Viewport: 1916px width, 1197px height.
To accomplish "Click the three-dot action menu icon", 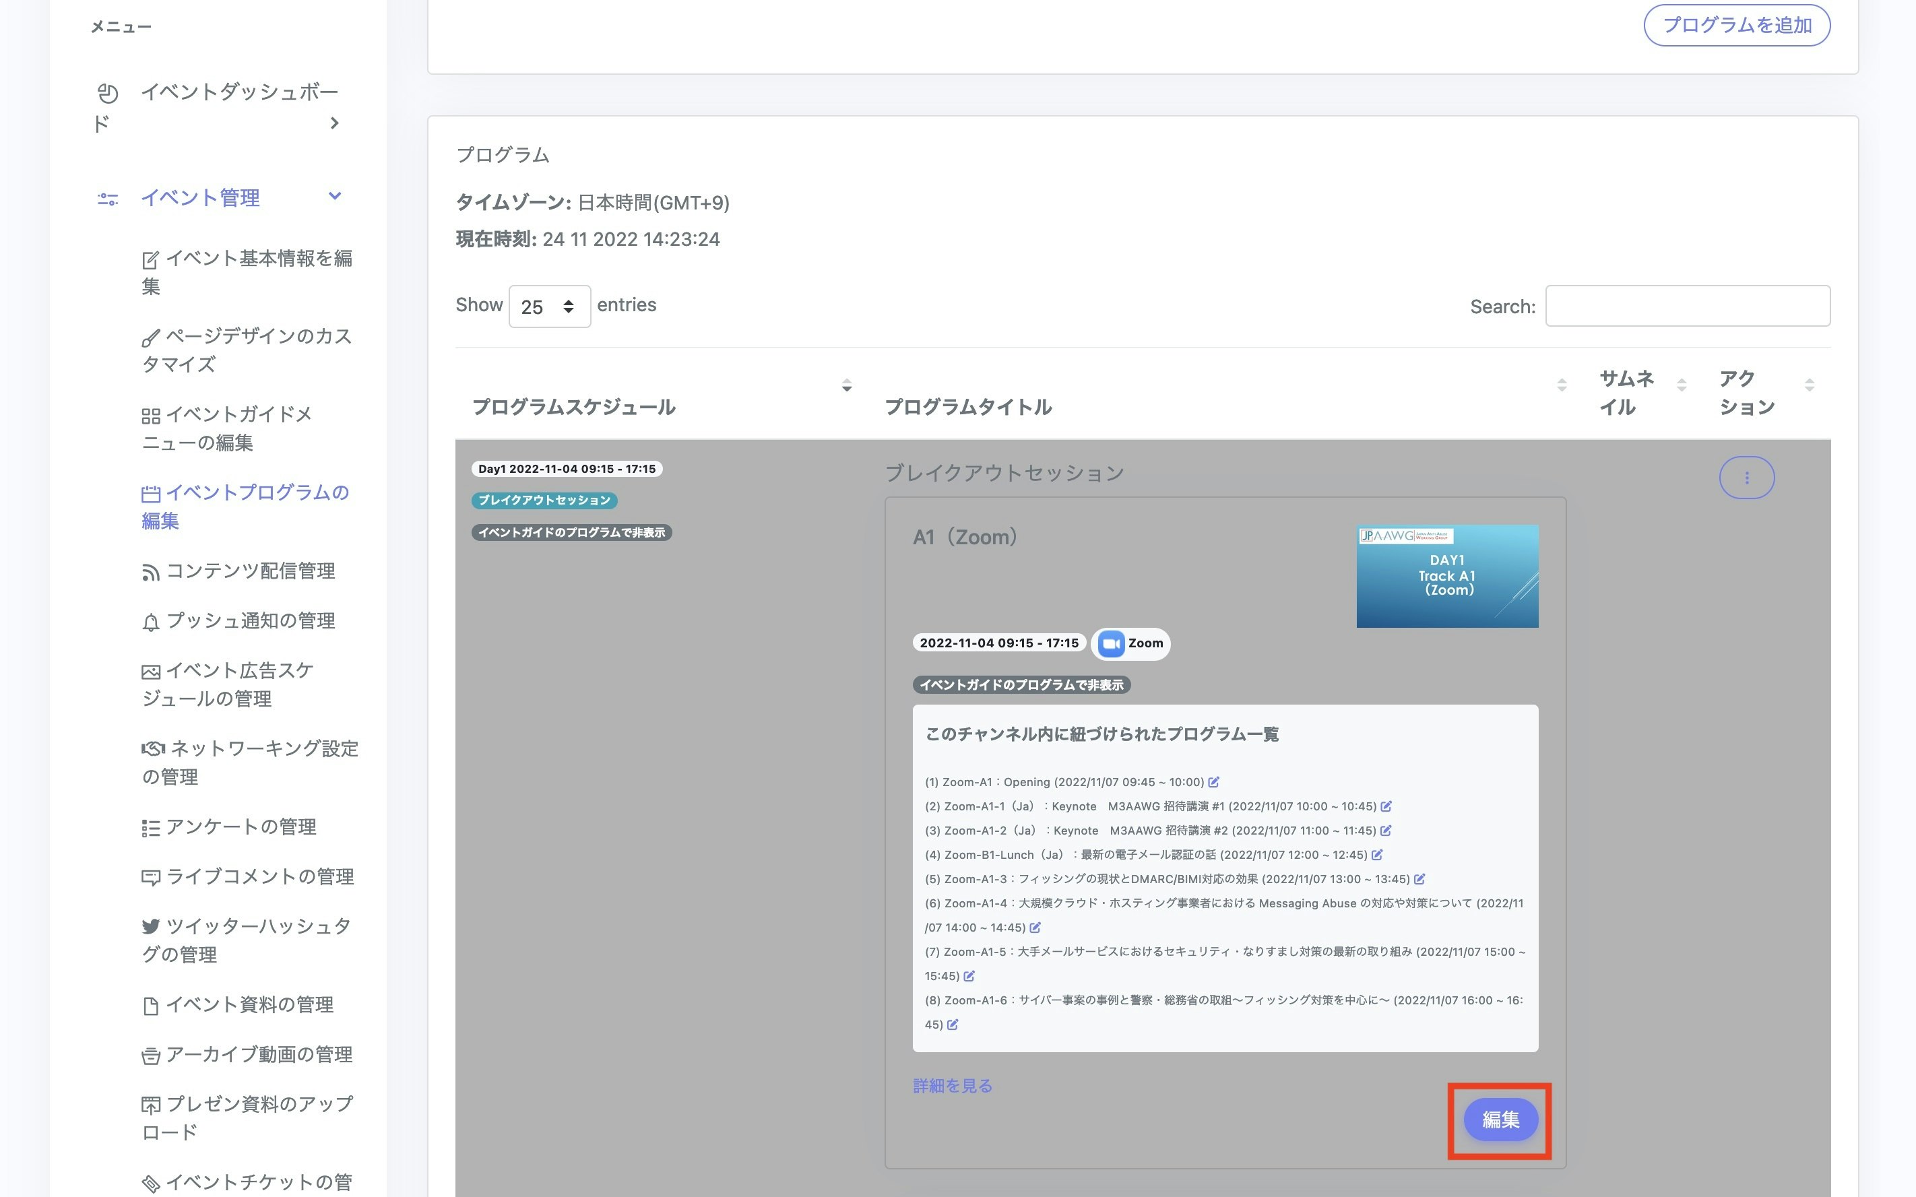I will [1746, 478].
